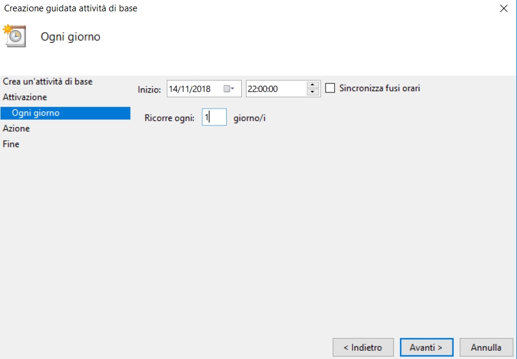Enable Sincronizza fusi orari checkbox

330,88
